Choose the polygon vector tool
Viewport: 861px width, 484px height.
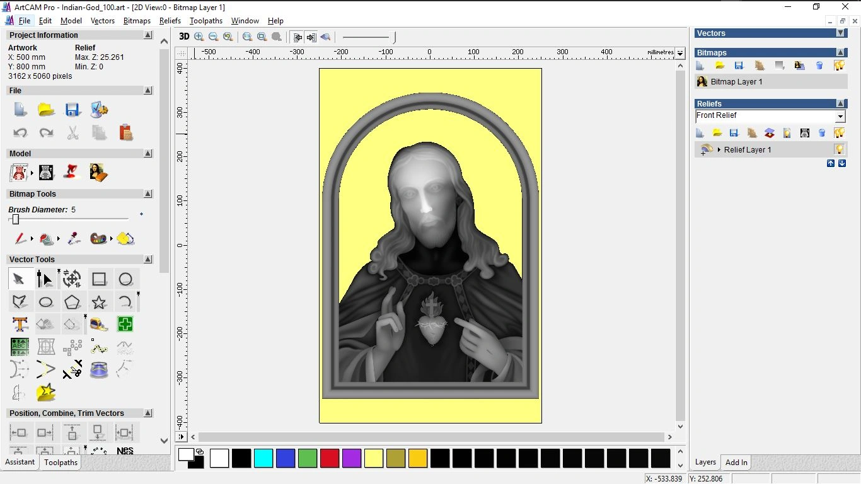[x=72, y=302]
